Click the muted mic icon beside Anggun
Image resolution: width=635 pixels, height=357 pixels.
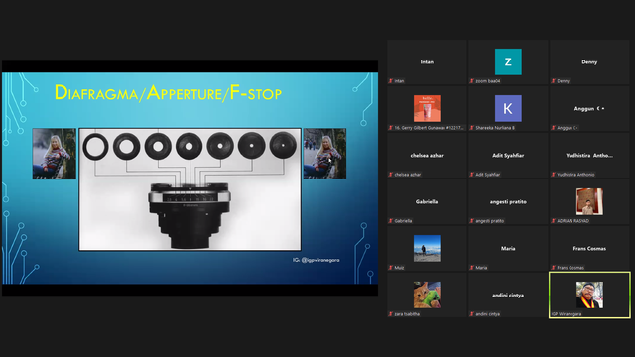(554, 128)
